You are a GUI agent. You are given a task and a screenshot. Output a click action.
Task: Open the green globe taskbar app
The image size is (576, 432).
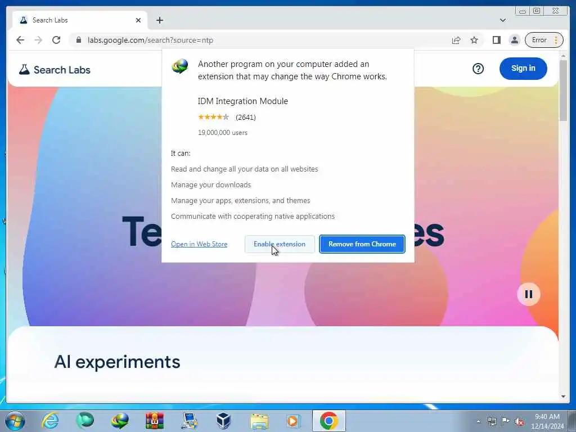[x=85, y=421]
